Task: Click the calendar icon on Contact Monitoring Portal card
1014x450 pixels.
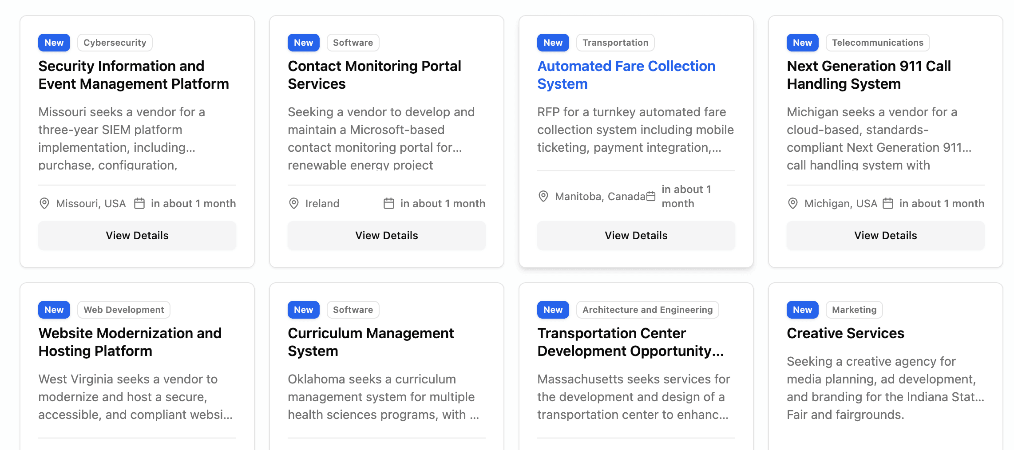Action: tap(389, 203)
